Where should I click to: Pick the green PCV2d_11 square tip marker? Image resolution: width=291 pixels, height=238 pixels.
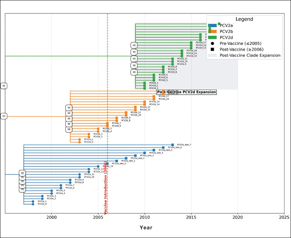tap(172, 59)
